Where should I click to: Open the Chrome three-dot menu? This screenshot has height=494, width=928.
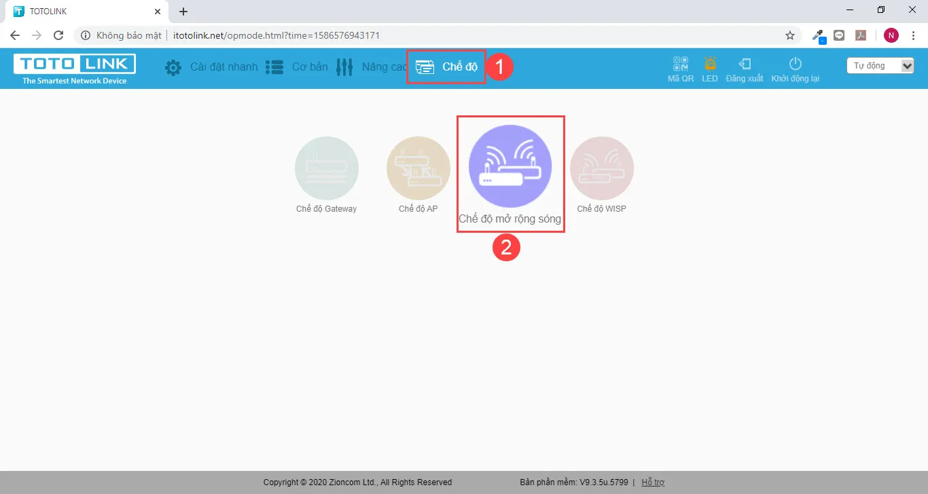pyautogui.click(x=913, y=35)
